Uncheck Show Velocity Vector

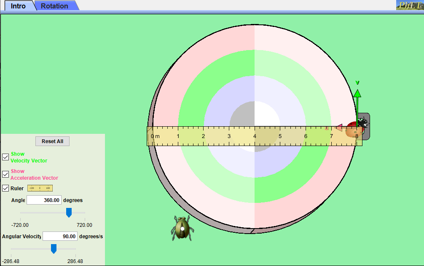click(5, 157)
